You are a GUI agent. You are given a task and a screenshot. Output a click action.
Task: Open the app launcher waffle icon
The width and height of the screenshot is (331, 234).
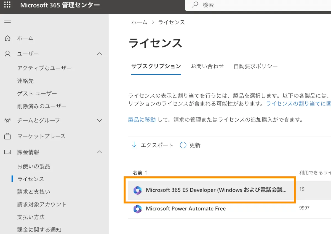point(7,5)
